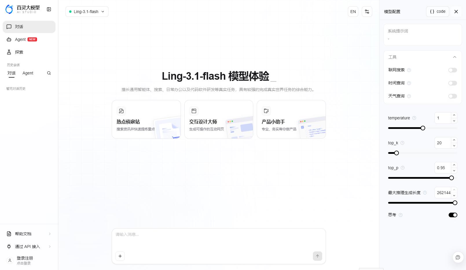
Task: Show help for top_k info icon
Action: click(402, 143)
